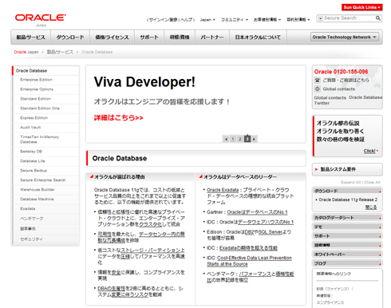Viewport: 391px width, 308px height.
Task: Collapse the ダウンロード sidebar section
Action: 347,191
